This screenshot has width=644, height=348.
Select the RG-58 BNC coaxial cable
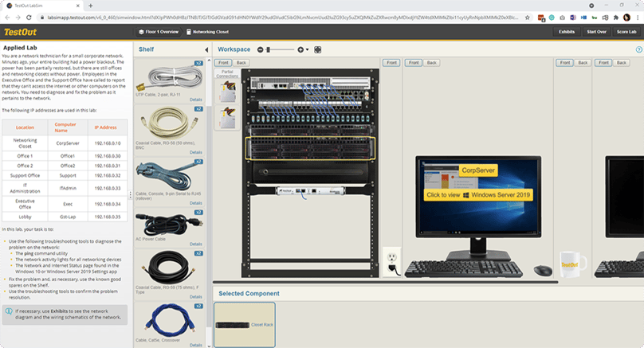click(169, 123)
